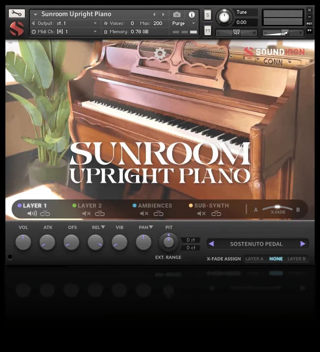Toggle the Solo (S) button
This screenshot has width=320, height=352.
[x=207, y=15]
